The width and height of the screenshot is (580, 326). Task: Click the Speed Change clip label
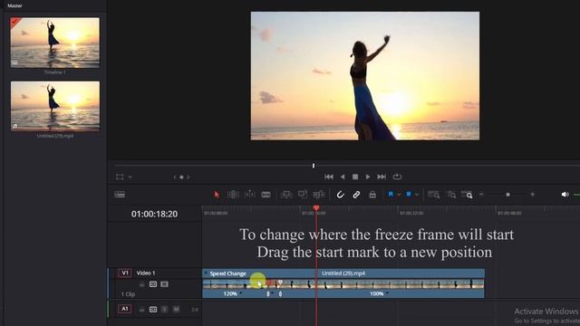(x=227, y=273)
